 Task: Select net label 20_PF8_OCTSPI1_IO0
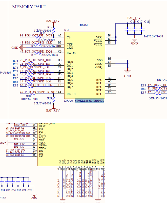pos(35,60)
